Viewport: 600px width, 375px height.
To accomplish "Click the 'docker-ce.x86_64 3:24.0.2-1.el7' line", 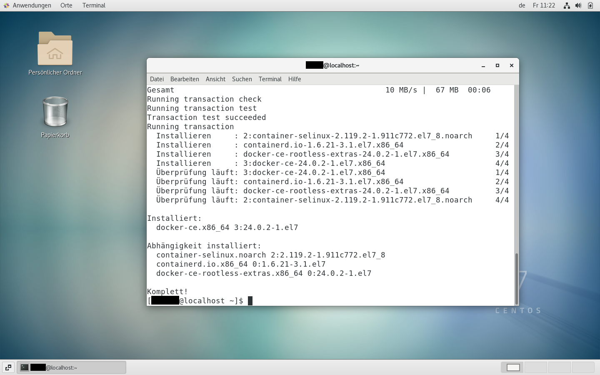I will click(x=227, y=227).
